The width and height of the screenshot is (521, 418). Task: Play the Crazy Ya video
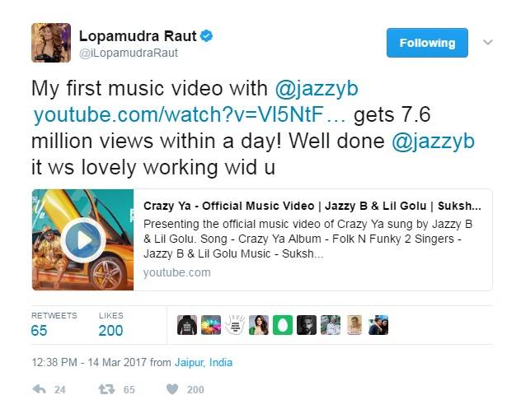(x=83, y=239)
